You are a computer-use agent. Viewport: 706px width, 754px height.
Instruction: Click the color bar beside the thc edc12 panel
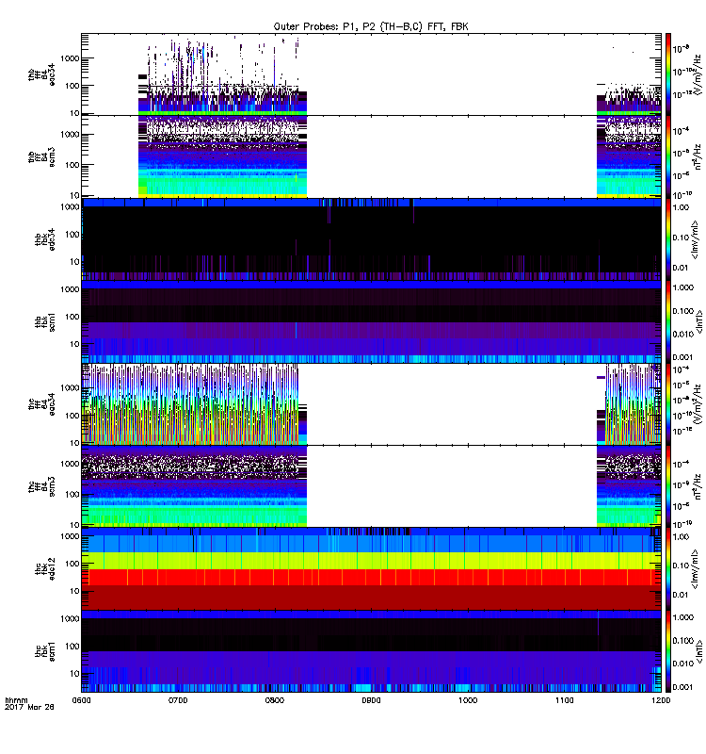point(668,568)
